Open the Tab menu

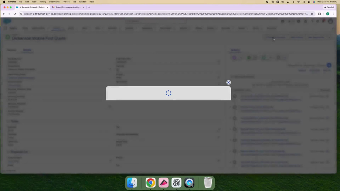(74, 2)
